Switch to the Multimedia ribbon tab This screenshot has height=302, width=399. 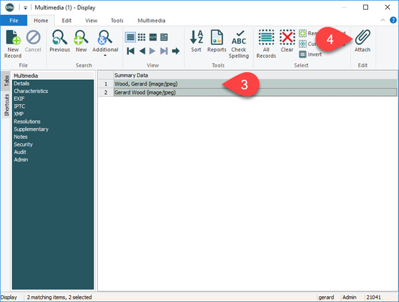tap(151, 20)
